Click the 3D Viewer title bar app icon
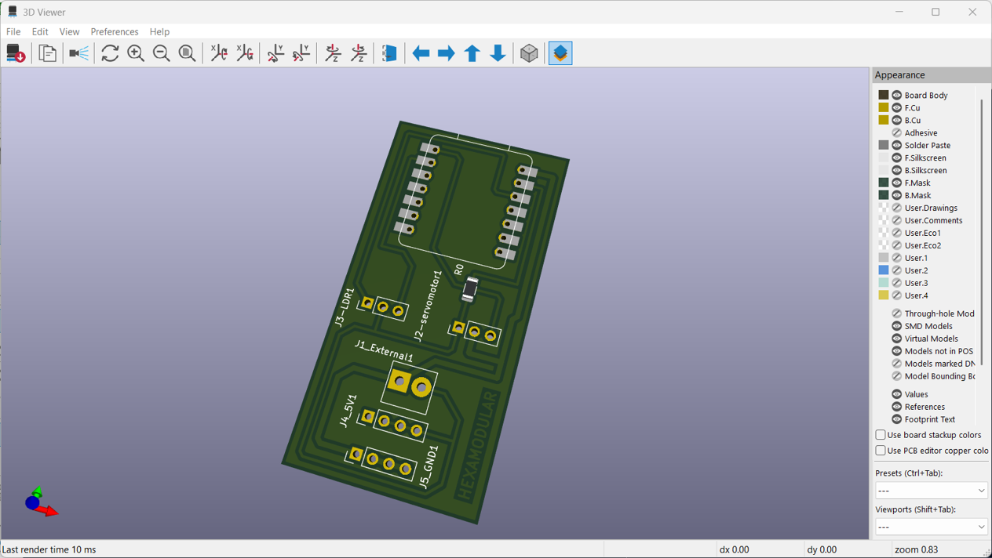This screenshot has width=992, height=558. pos(12,12)
